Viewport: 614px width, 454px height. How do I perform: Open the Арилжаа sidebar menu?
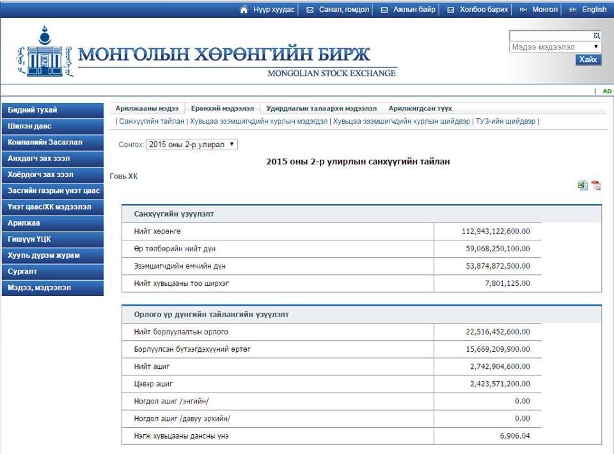(x=53, y=223)
